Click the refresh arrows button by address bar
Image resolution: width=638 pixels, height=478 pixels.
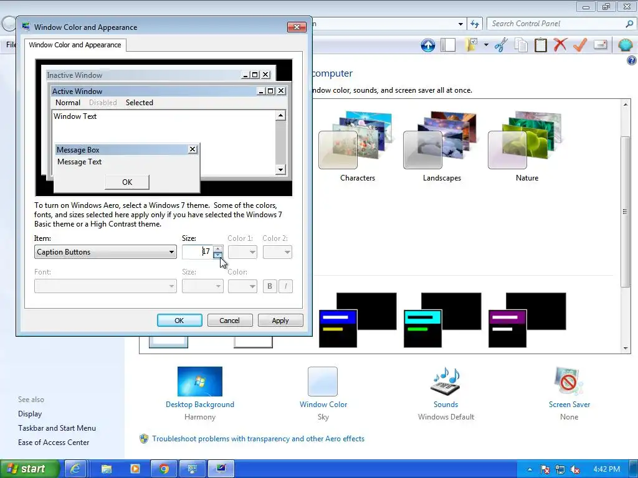click(475, 24)
